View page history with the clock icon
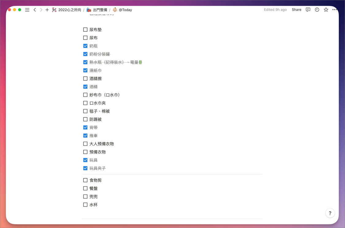Screen dimensions: 345x228 [317, 10]
